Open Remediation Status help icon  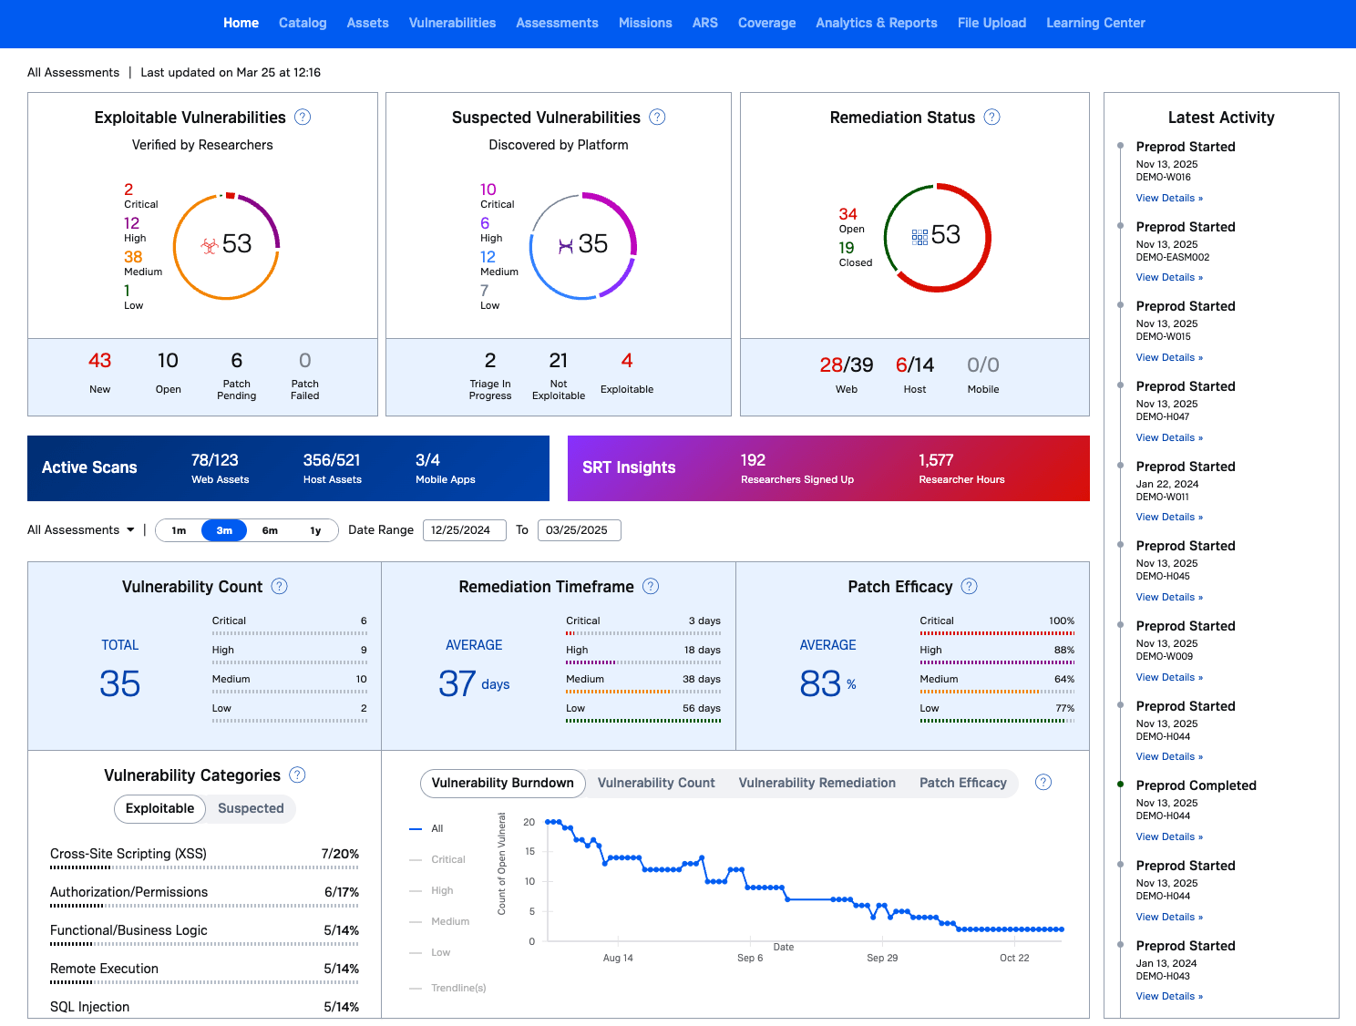click(992, 117)
